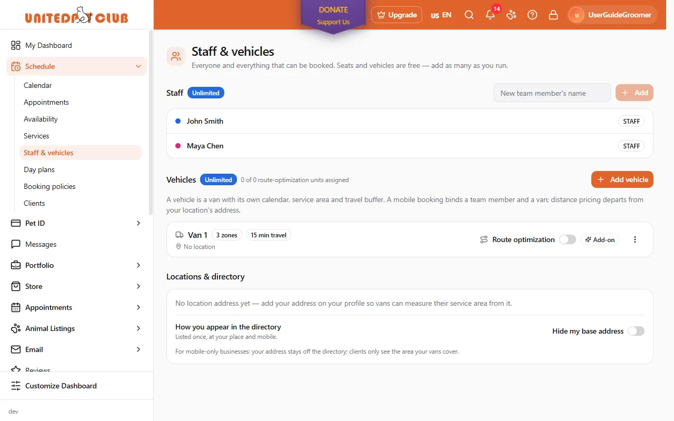This screenshot has width=674, height=421.
Task: Click the Animal Listings paw icon
Action: [16, 328]
